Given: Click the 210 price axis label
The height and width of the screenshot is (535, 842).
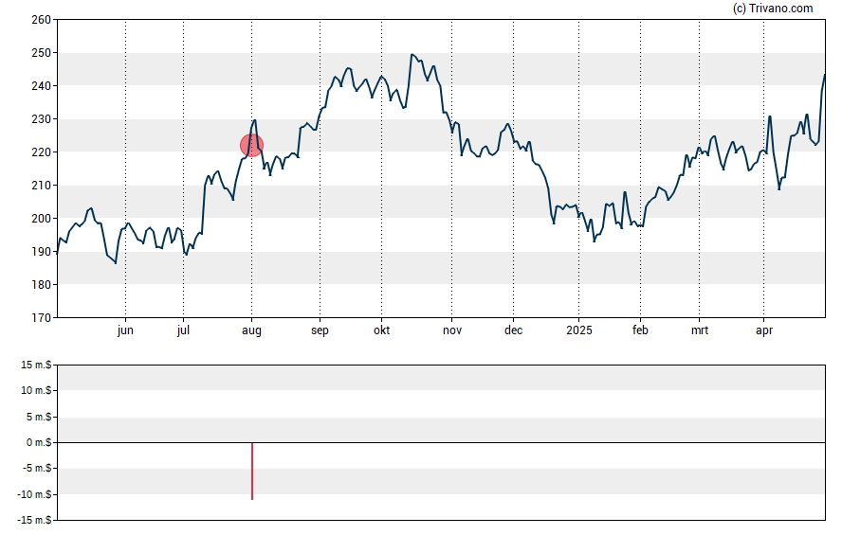Looking at the screenshot, I should point(42,186).
